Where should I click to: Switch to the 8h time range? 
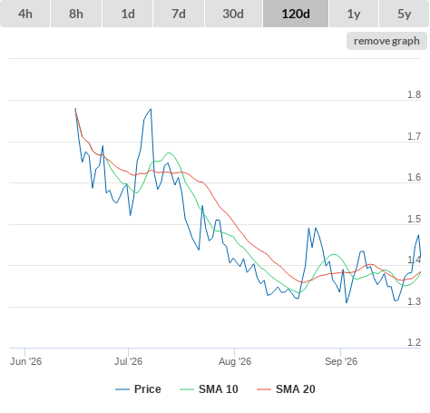tap(76, 14)
